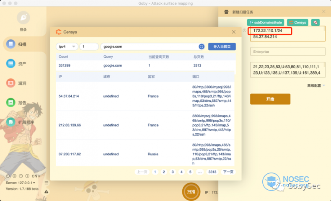Image resolution: width=331 pixels, height=201 pixels.
Task: Expand the 高级配置 advanced configuration
Action: click(x=316, y=85)
